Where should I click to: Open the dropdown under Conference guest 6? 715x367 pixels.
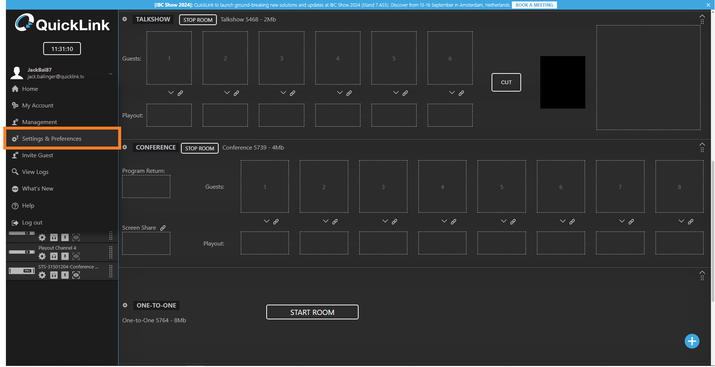coord(563,221)
